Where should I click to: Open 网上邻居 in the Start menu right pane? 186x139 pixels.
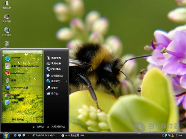point(54,69)
